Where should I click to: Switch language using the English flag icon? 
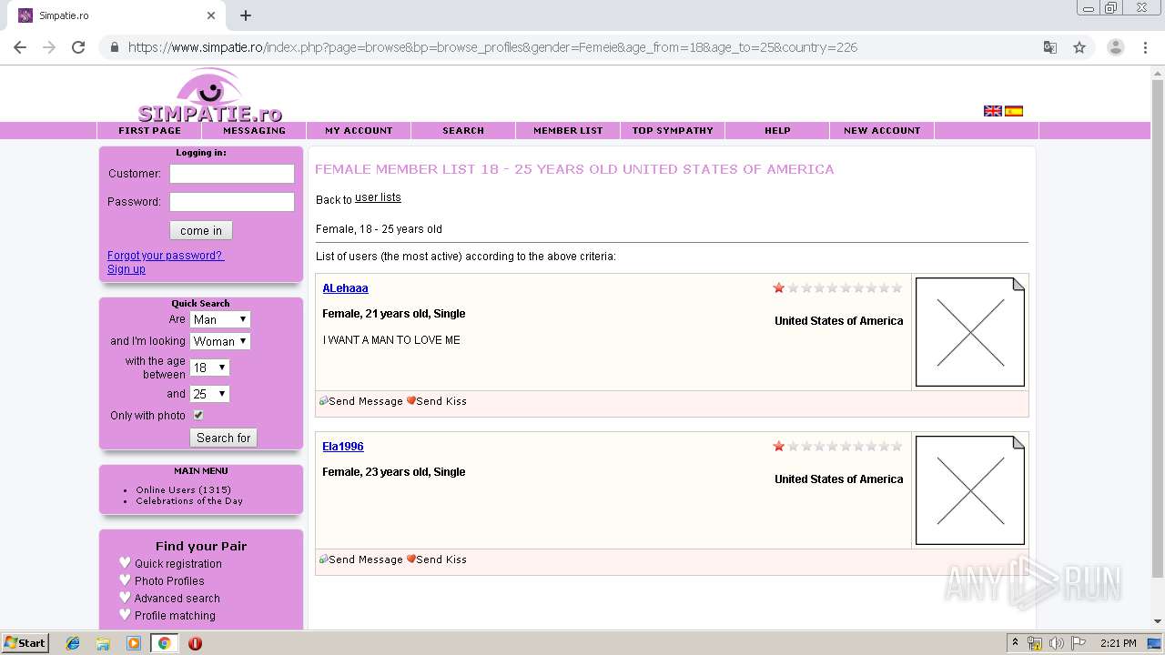tap(993, 111)
